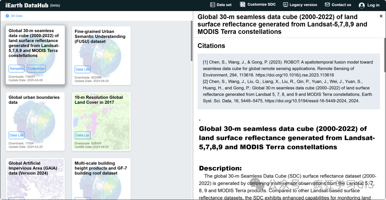Image resolution: width=386 pixels, height=200 pixels.
Task: Click citation [2] Earth Syst. Sci. Data text
Action: (x=287, y=91)
